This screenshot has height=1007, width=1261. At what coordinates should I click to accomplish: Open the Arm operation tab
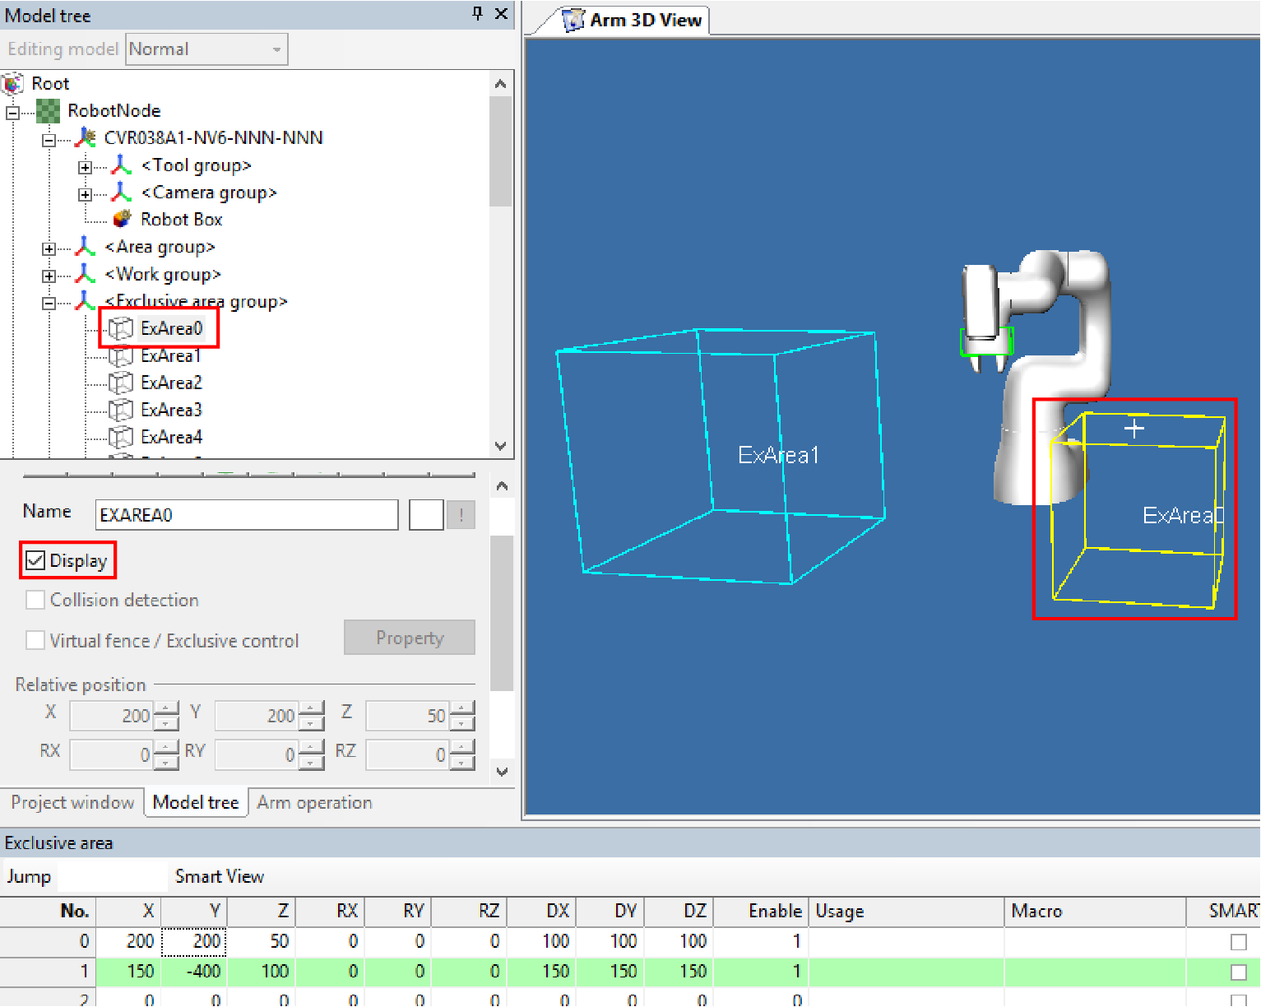pyautogui.click(x=314, y=803)
